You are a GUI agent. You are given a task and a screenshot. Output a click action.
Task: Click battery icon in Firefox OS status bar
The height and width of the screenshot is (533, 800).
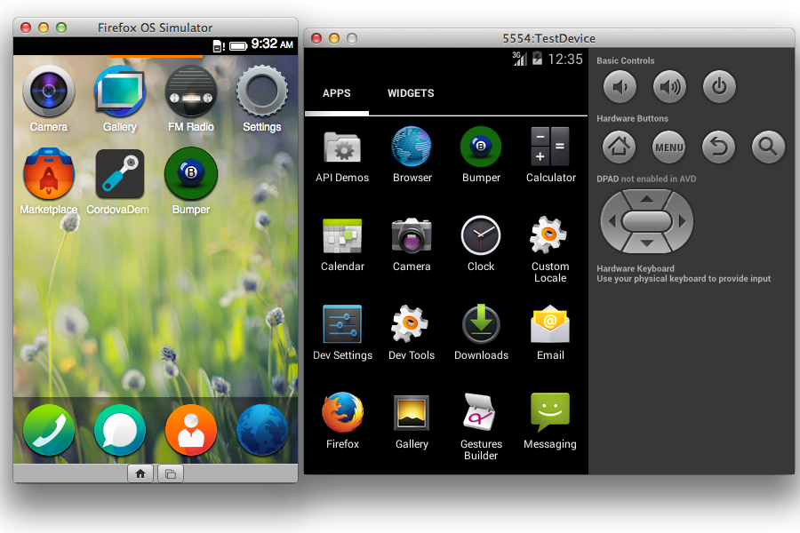coord(238,46)
